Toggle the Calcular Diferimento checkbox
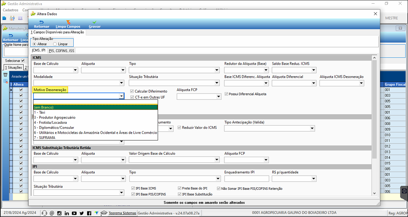This screenshot has width=408, height=217. pos(132,91)
